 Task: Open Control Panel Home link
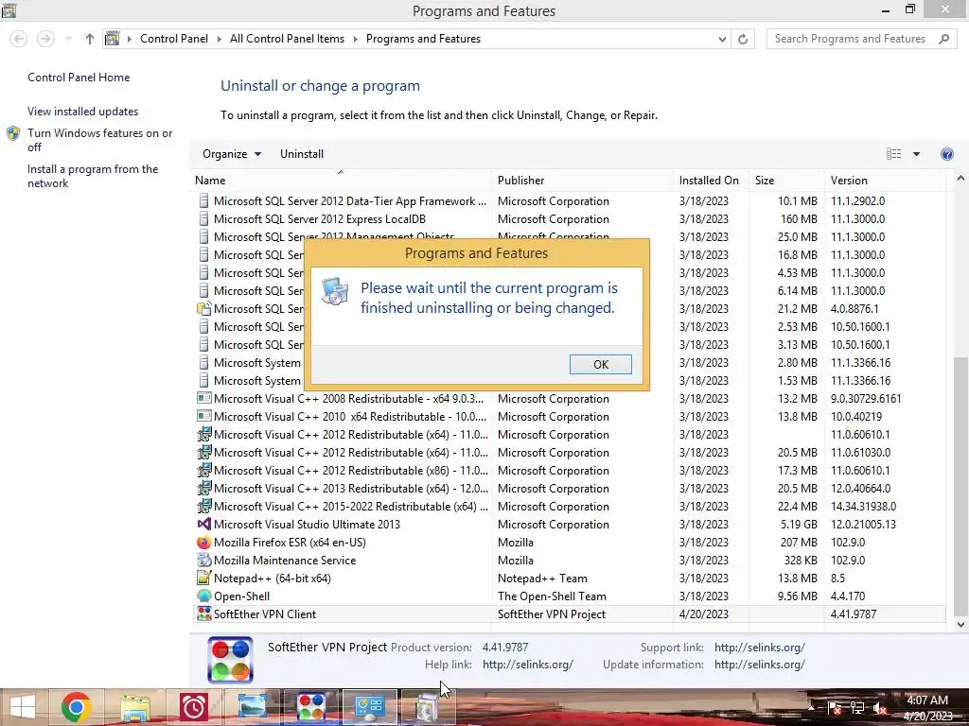[x=79, y=78]
